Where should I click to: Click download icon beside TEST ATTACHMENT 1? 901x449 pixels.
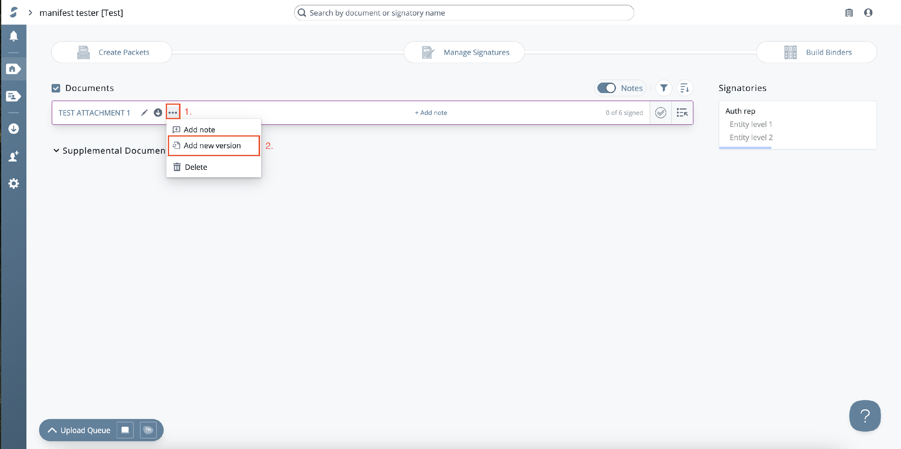(x=158, y=113)
